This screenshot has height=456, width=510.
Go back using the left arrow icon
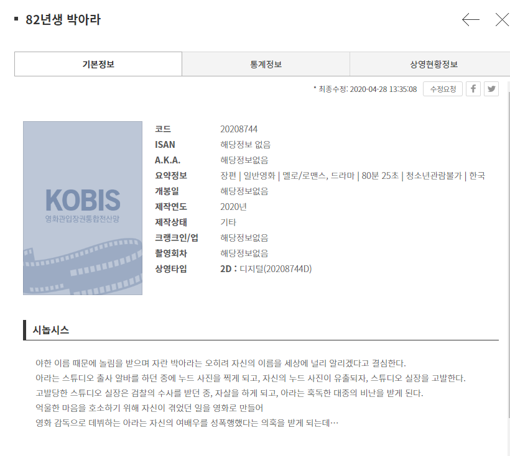[470, 20]
